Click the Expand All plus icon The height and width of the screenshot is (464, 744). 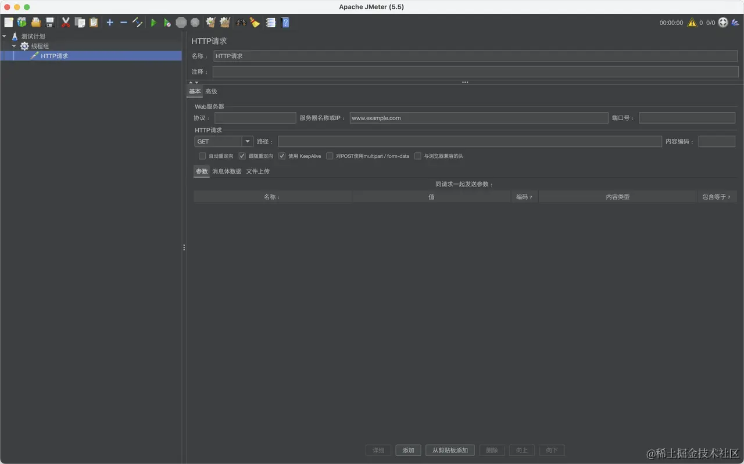110,23
